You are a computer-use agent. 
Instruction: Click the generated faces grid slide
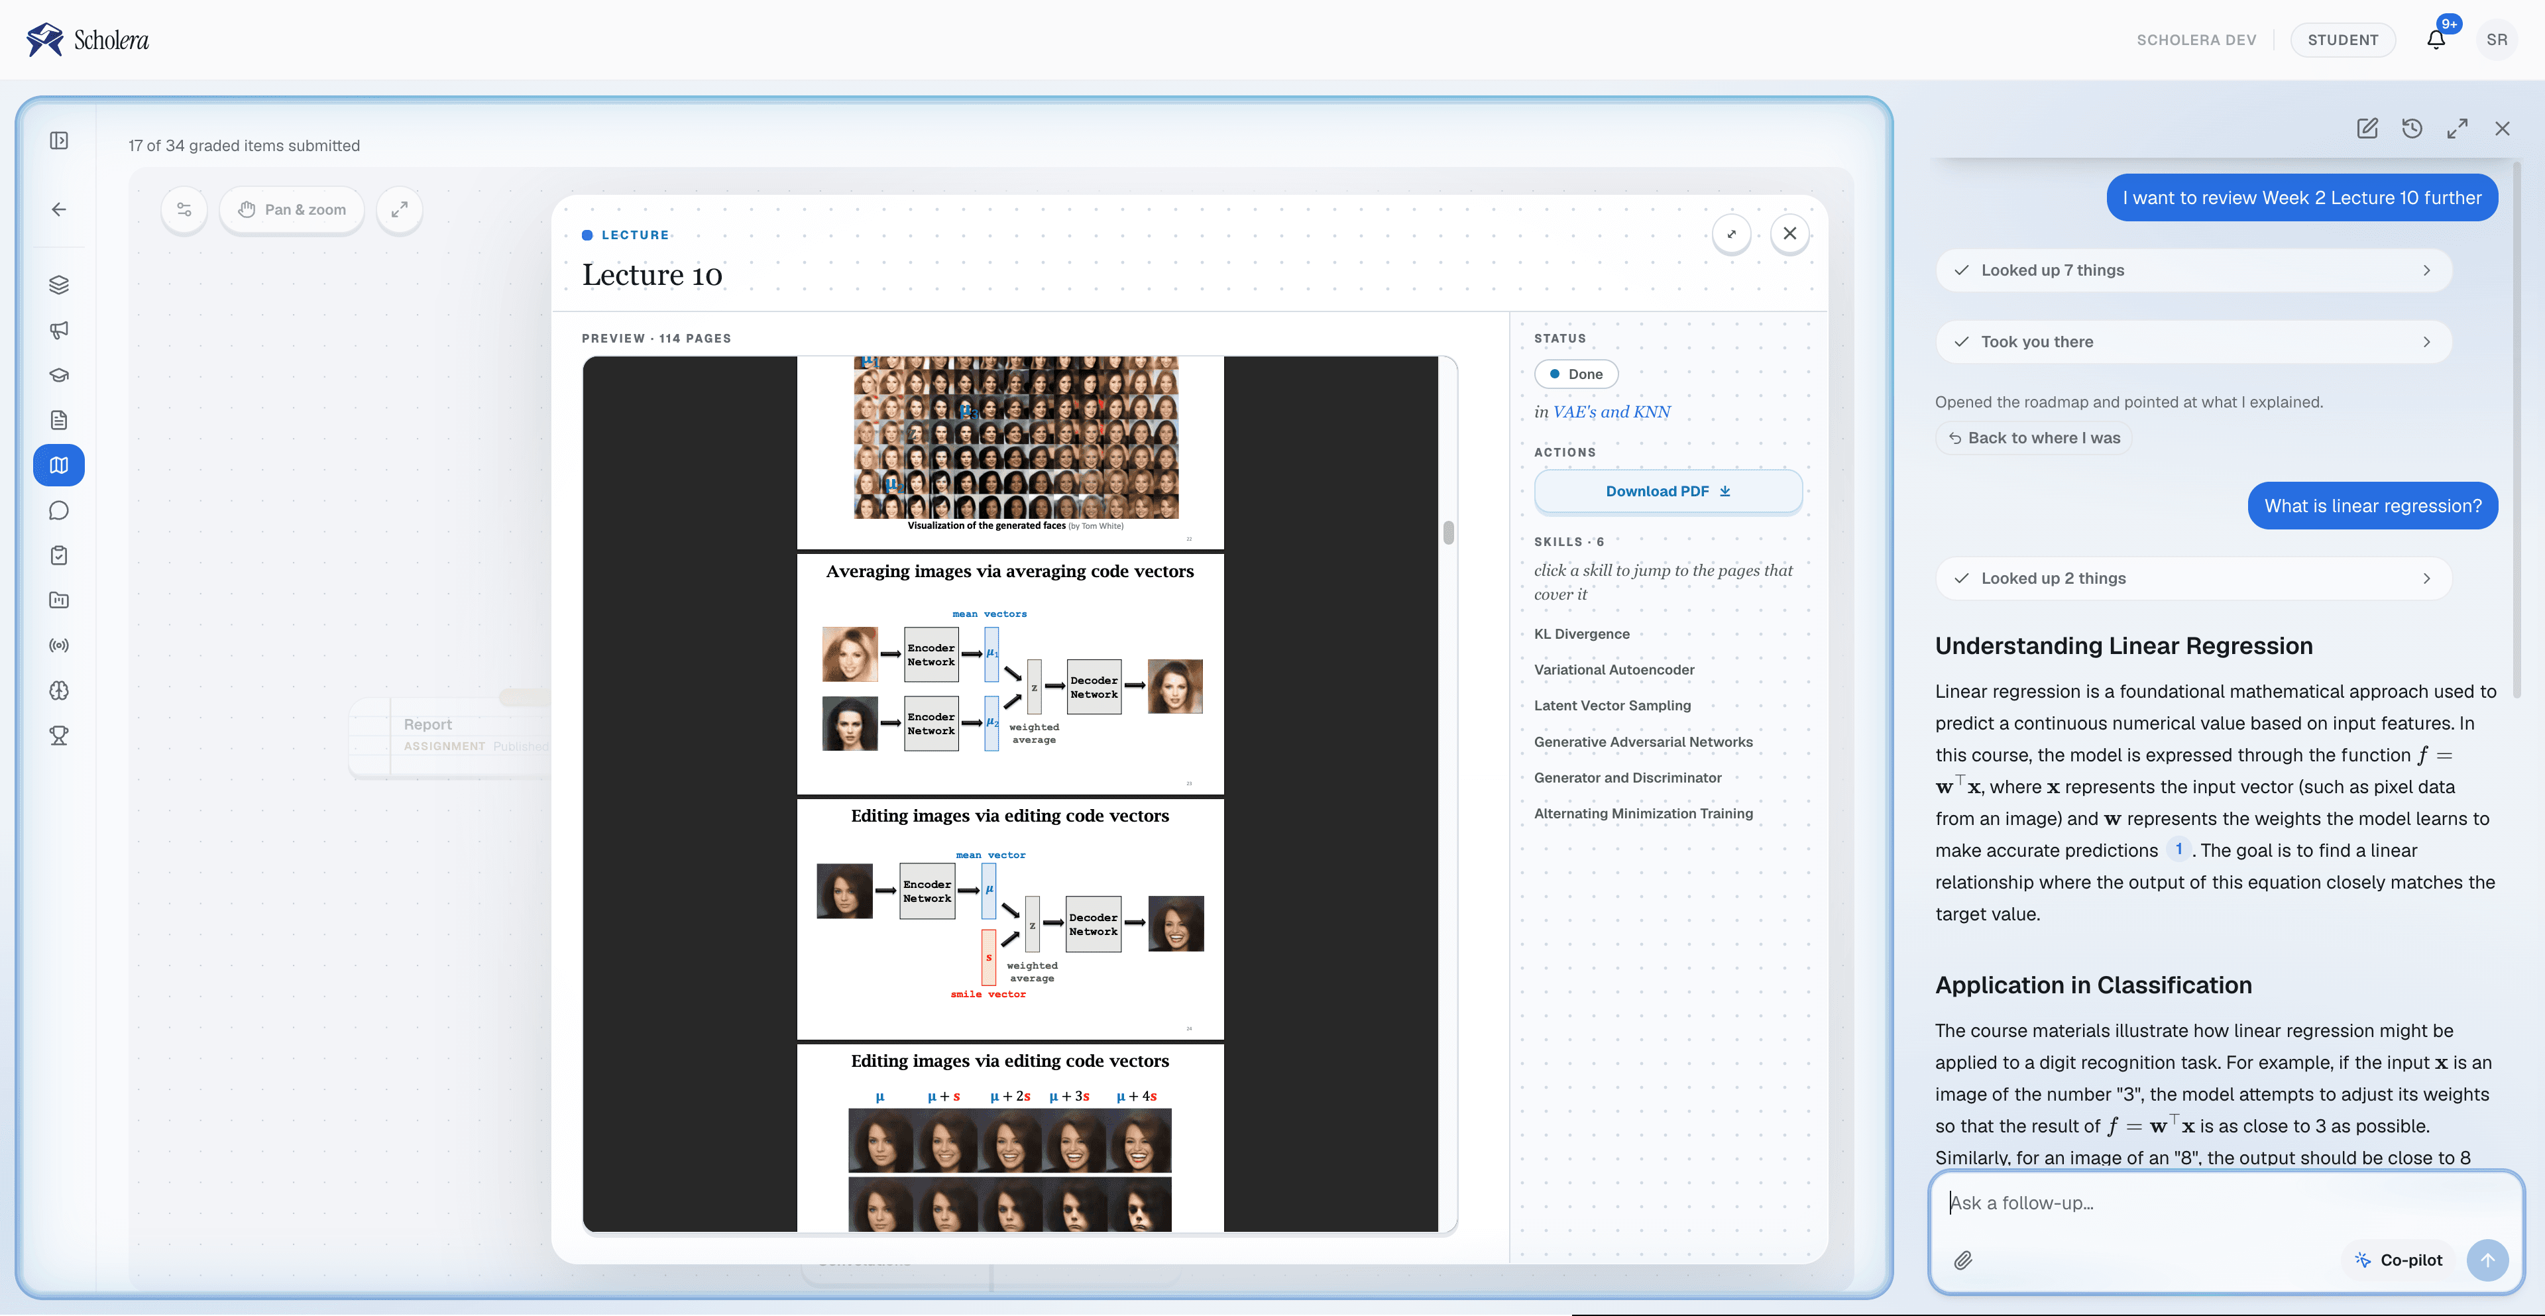[1009, 451]
